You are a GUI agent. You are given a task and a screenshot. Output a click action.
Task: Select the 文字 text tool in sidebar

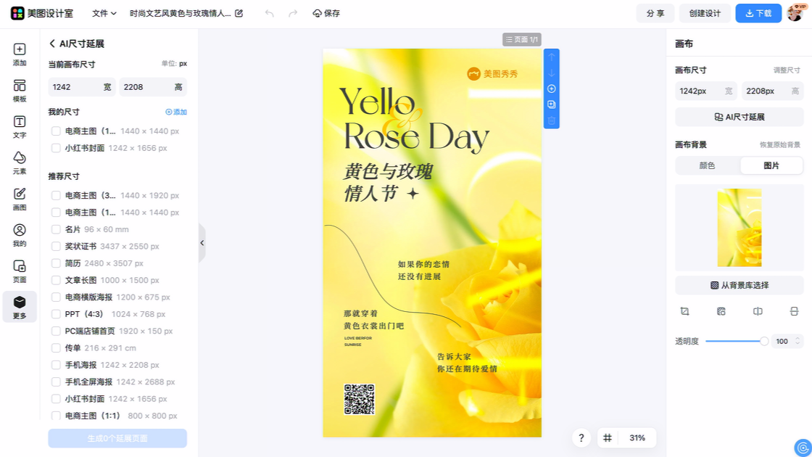tap(20, 127)
